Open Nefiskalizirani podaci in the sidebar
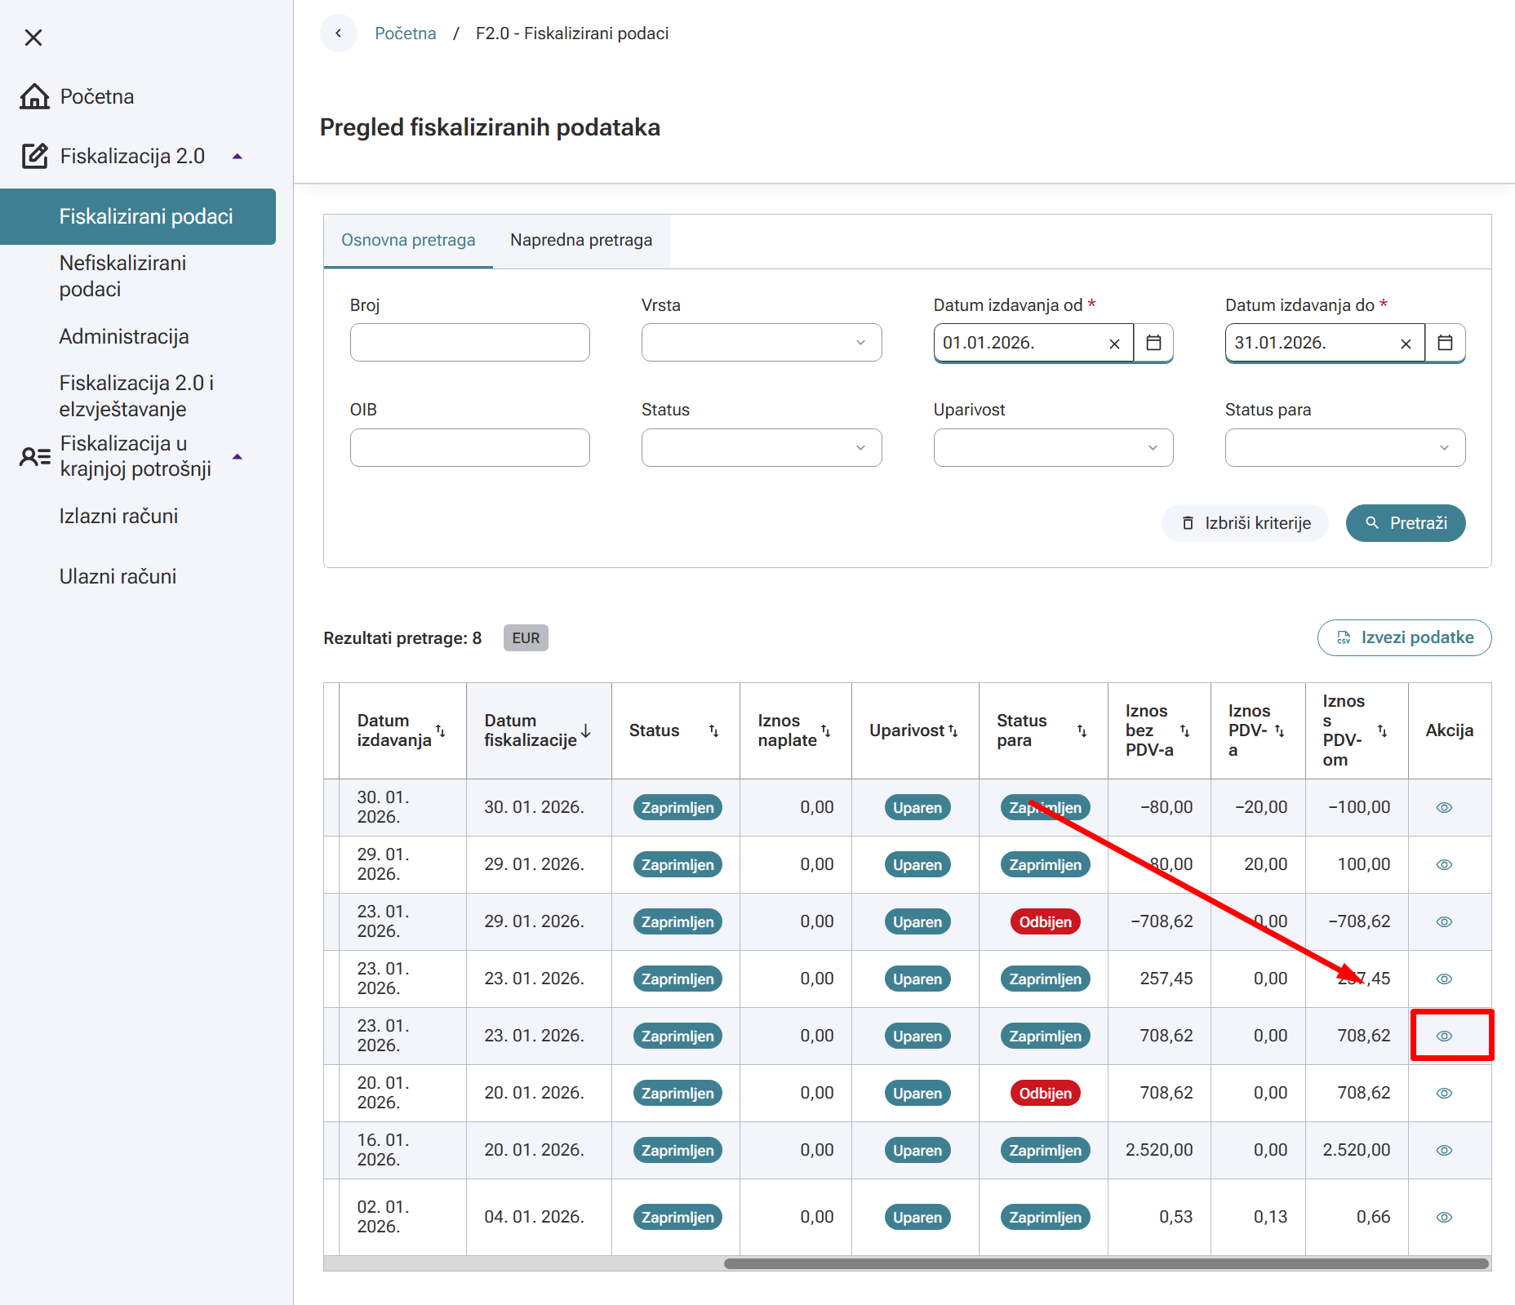Screen dimensions: 1515x1305 (x=122, y=276)
